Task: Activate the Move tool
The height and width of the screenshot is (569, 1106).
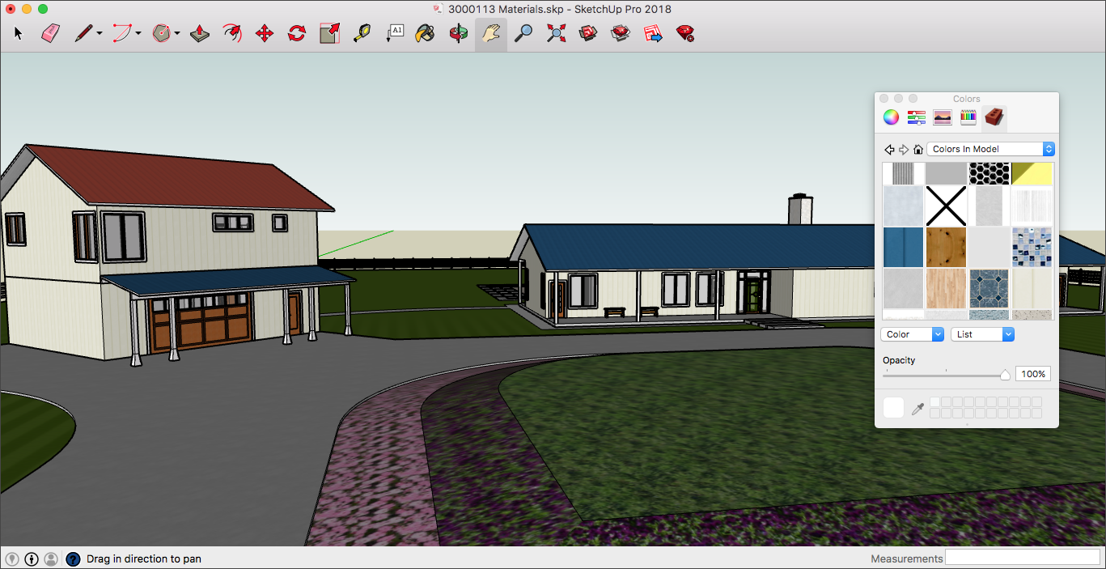Action: [x=265, y=33]
